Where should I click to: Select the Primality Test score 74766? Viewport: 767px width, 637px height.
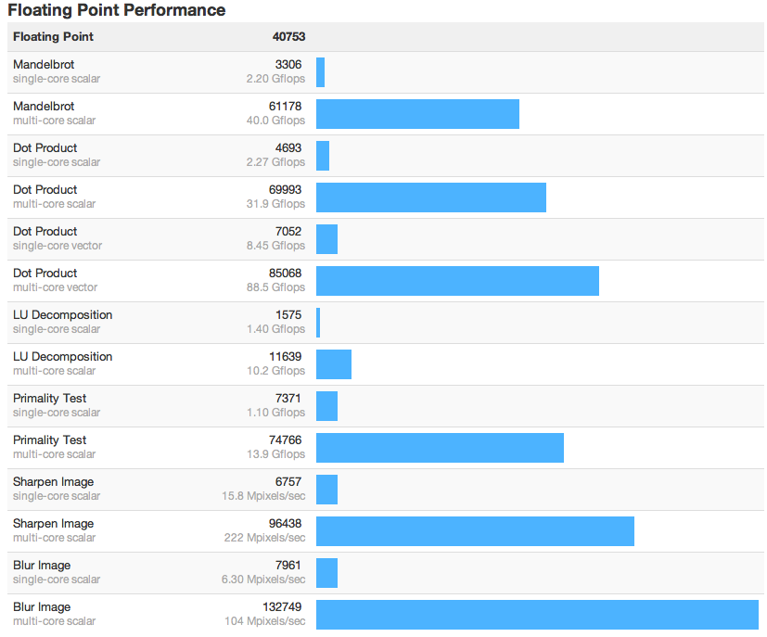(285, 440)
